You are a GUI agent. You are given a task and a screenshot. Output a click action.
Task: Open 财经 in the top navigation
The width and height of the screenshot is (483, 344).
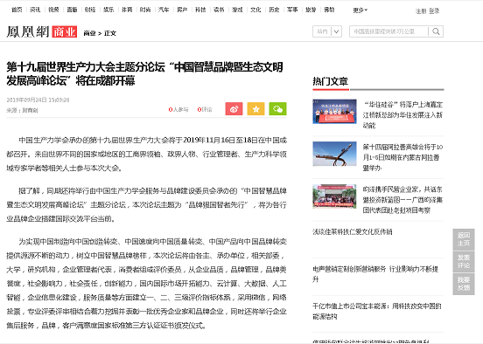90,10
